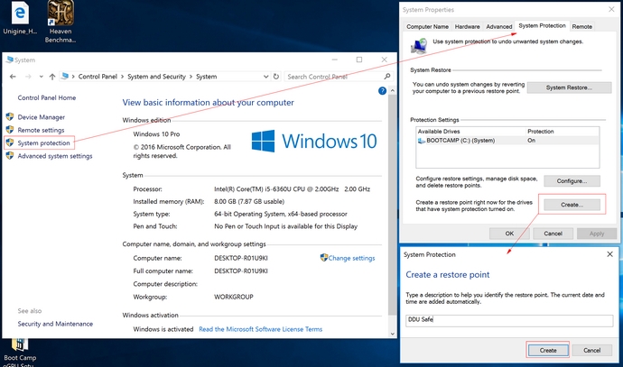623x367 pixels.
Task: Open recent locations dropdown arrow
Action: click(x=41, y=77)
